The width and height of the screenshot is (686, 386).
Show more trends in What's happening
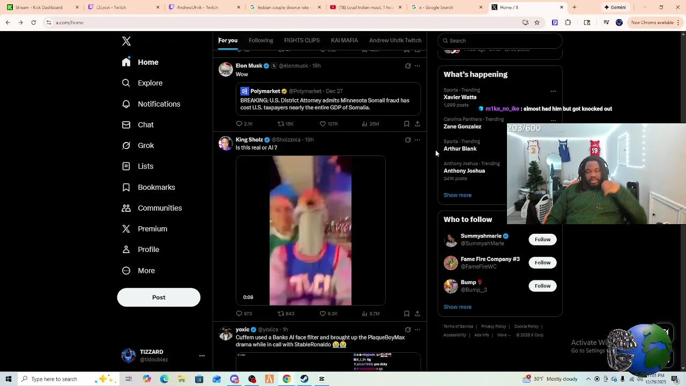[x=458, y=195]
